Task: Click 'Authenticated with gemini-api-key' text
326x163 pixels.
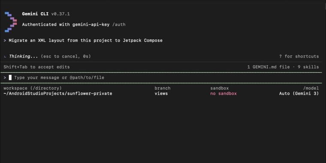Action: [x=66, y=24]
